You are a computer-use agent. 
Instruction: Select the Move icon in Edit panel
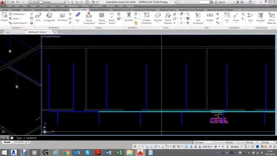point(218,14)
